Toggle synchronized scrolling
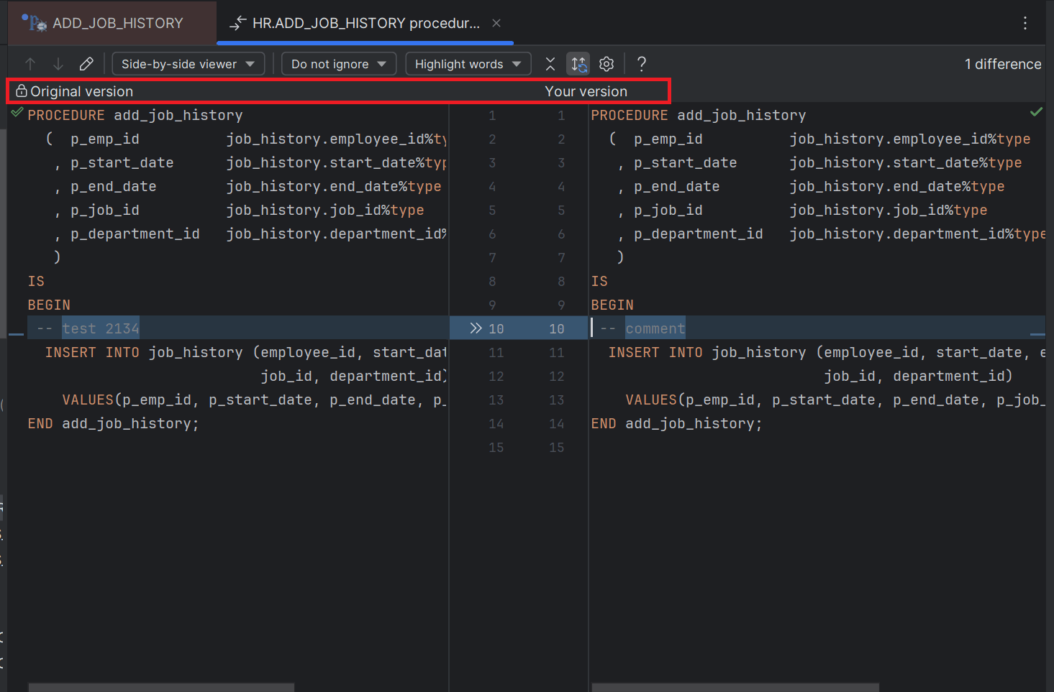1054x692 pixels. pos(578,63)
